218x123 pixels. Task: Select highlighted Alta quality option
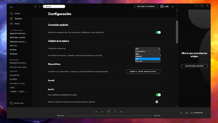coord(148,59)
